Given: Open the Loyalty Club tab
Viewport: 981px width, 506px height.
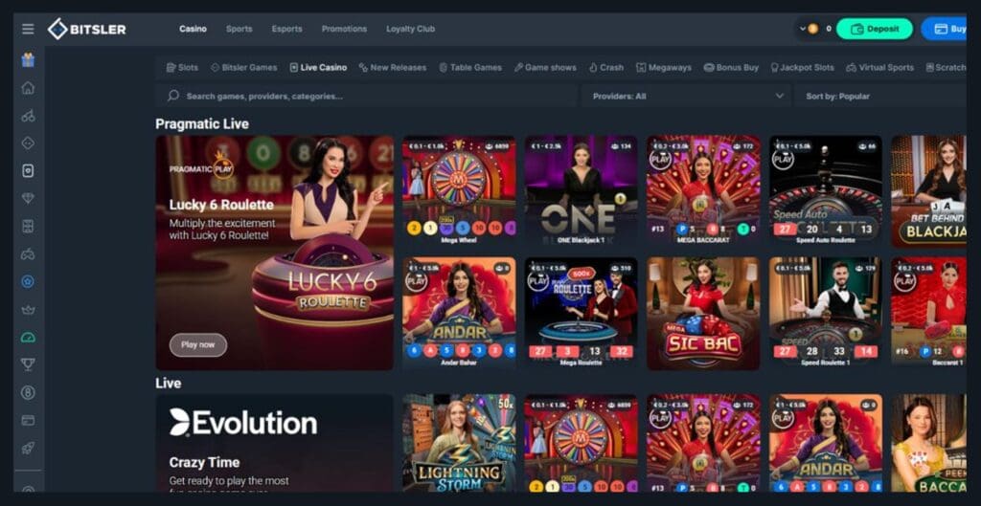Looking at the screenshot, I should tap(410, 29).
